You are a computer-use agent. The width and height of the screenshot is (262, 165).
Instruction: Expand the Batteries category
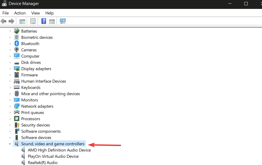coord(10,31)
